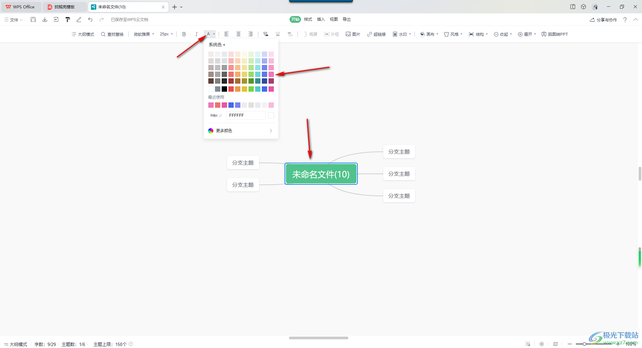Click the Hex color input field
The height and width of the screenshot is (348, 642).
tap(246, 115)
